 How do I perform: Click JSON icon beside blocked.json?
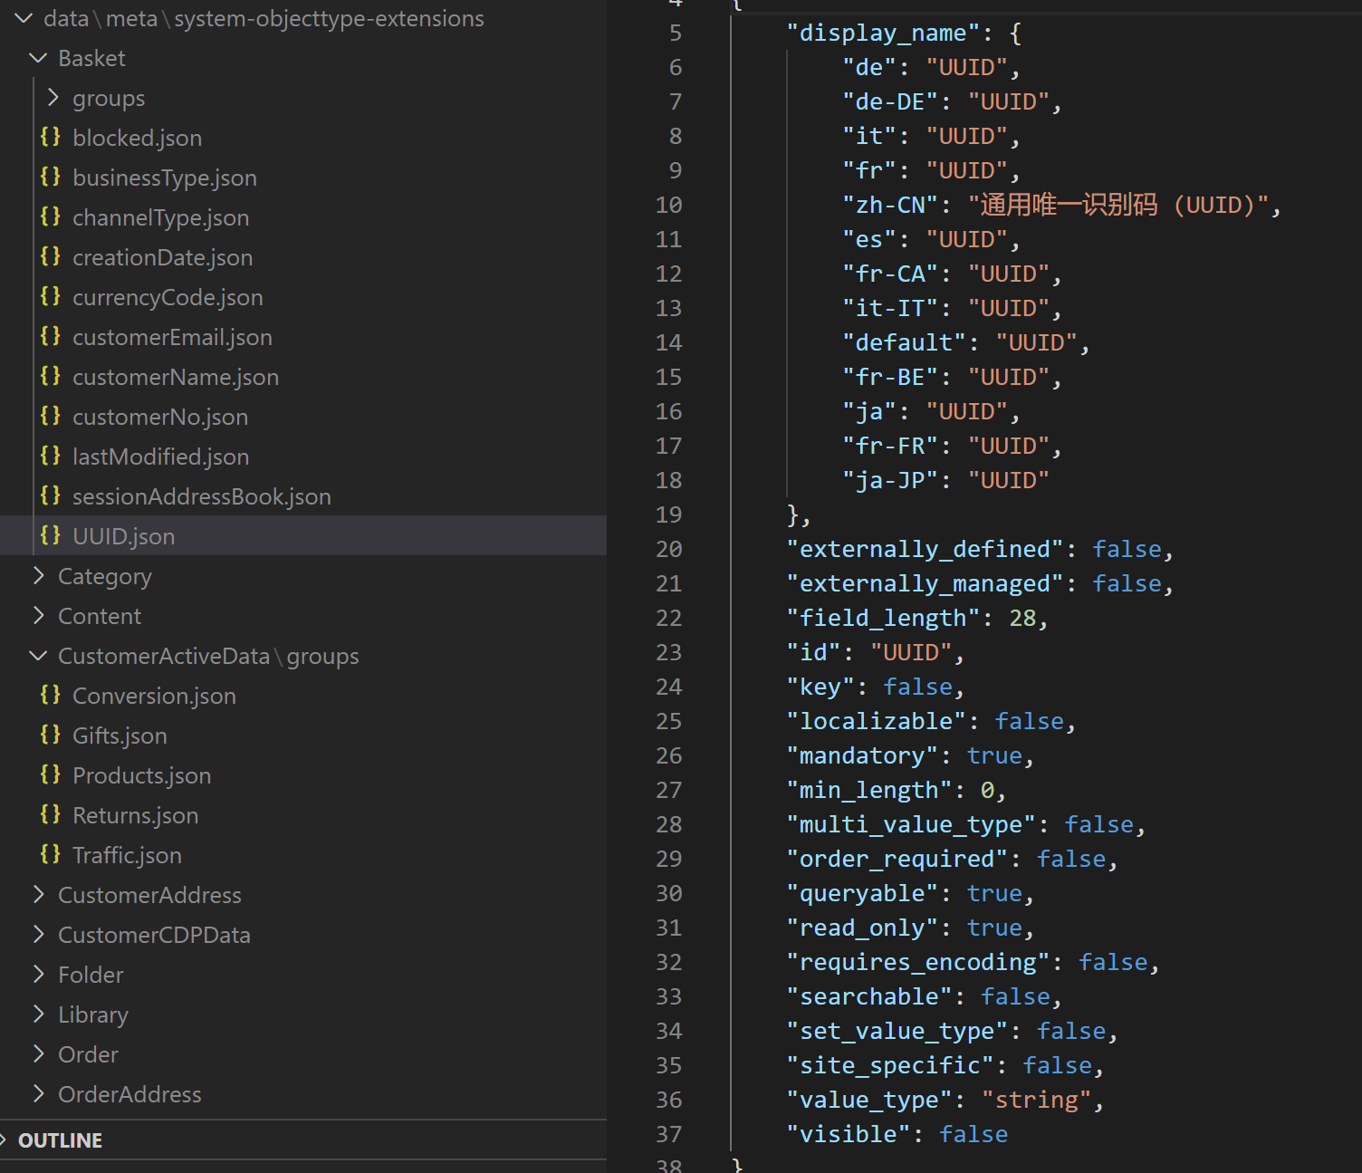click(51, 137)
